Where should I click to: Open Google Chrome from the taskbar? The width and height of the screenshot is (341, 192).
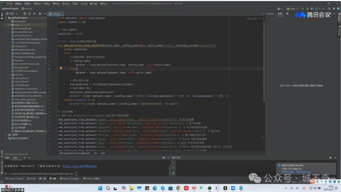(178, 188)
